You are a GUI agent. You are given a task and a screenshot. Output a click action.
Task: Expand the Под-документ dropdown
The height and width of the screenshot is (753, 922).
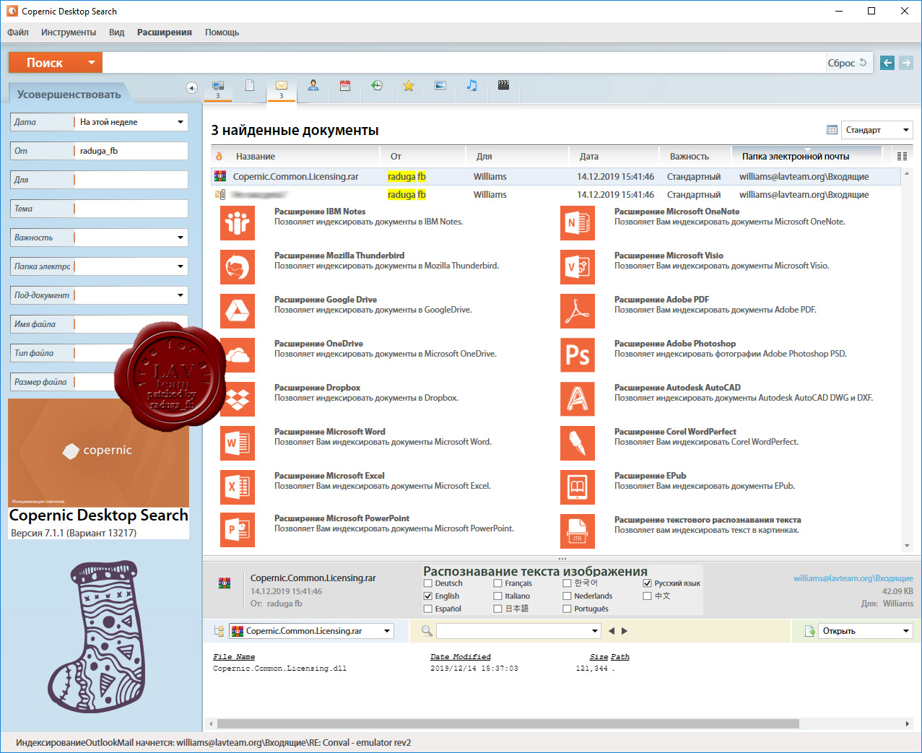click(x=181, y=295)
